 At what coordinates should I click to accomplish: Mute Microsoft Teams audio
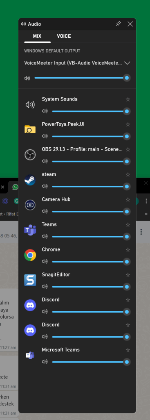click(45, 362)
